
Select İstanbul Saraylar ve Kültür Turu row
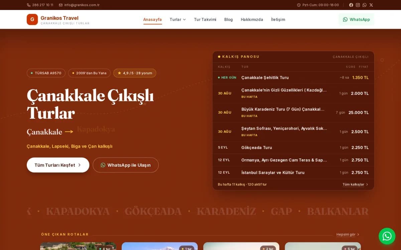click(293, 172)
